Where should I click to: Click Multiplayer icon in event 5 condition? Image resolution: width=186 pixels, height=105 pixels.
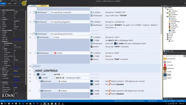(x=36, y=12)
